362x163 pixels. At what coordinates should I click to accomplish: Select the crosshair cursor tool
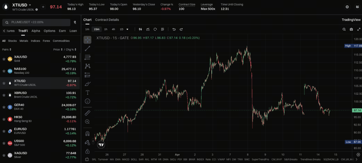coord(87,40)
